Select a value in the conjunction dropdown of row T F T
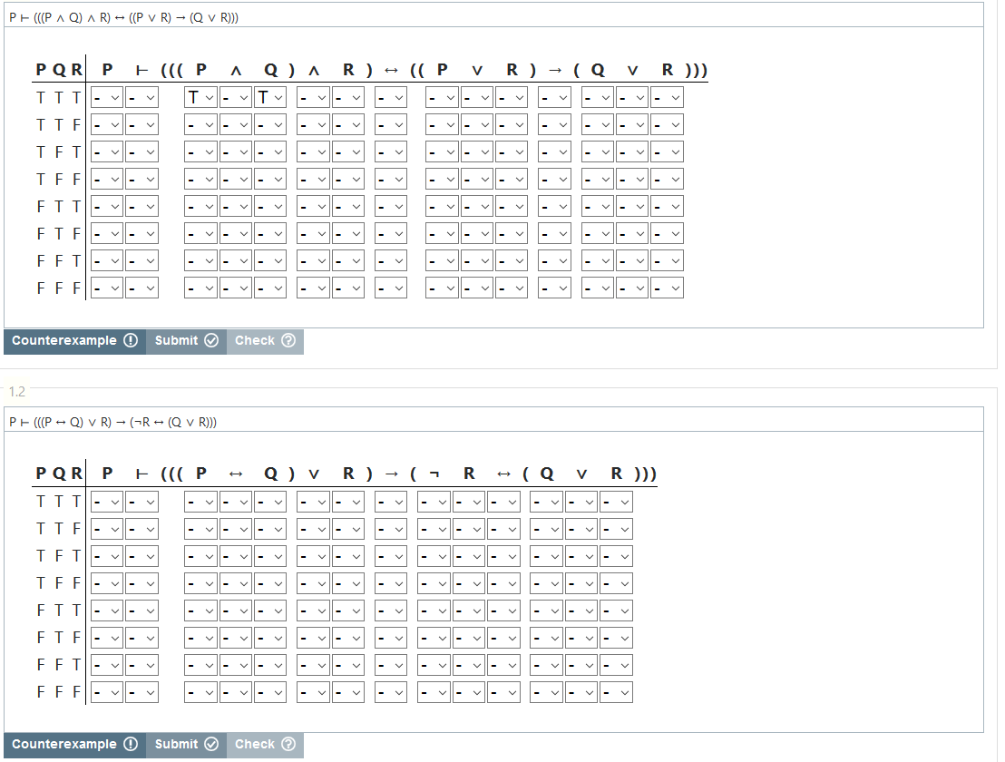Viewport: 1005px width, 762px height. click(234, 151)
